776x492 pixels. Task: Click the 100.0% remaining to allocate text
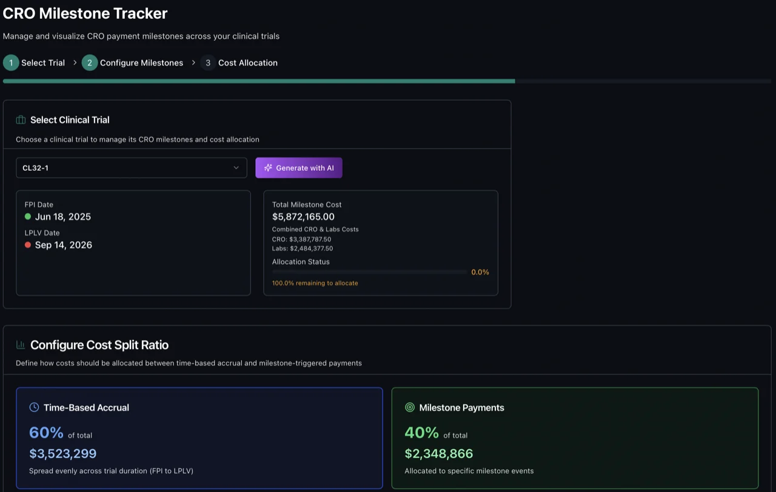coord(315,282)
